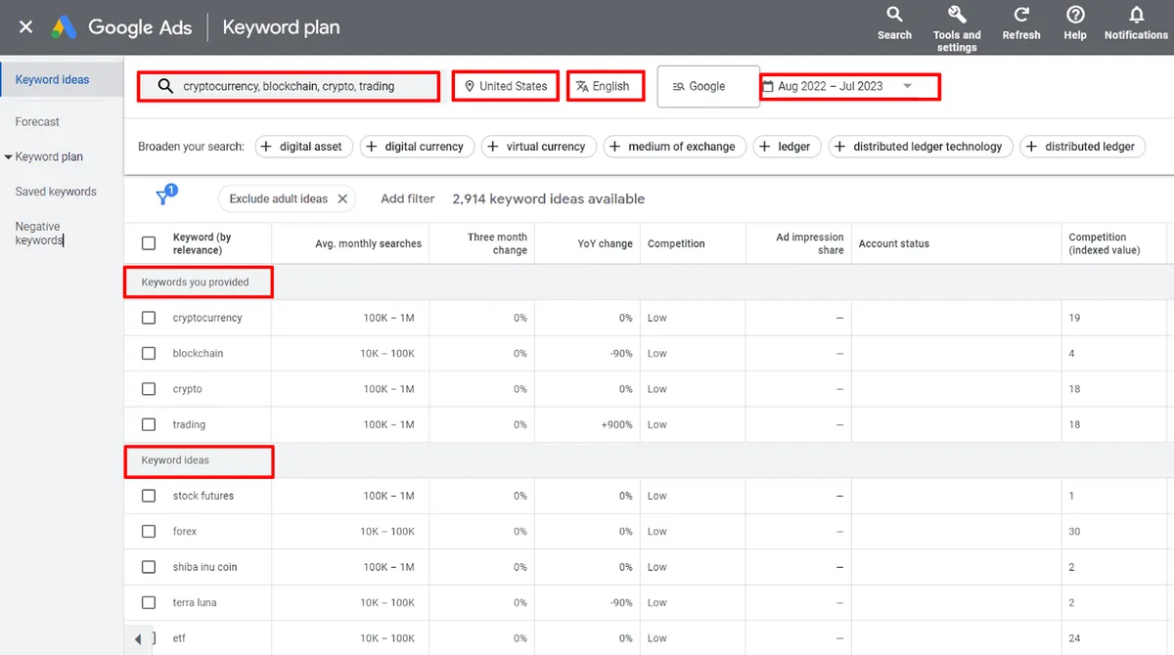The image size is (1174, 655).
Task: Check the cryptocurrency keyword row
Action: tap(149, 318)
